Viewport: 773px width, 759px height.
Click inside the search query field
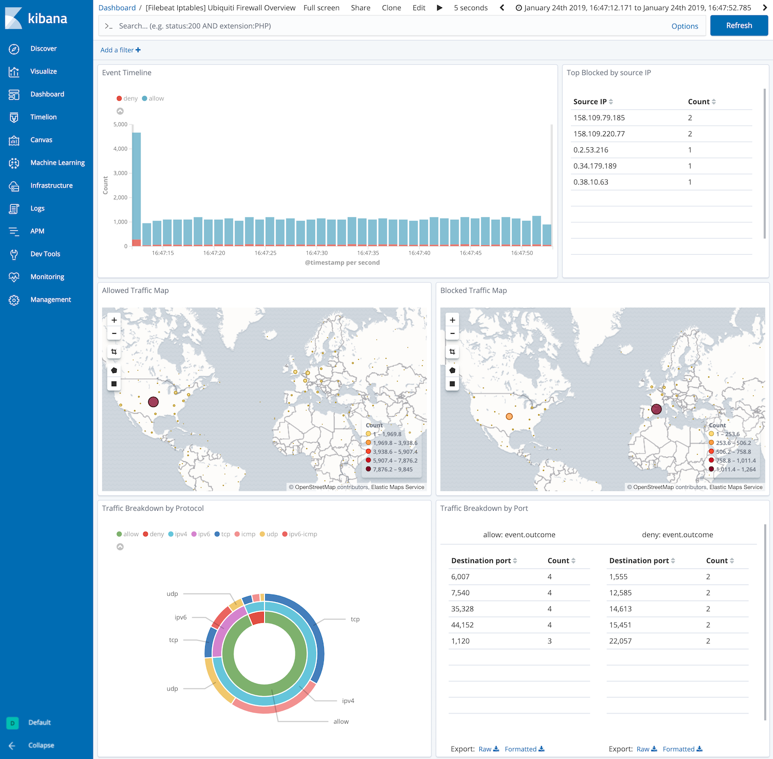coord(363,25)
